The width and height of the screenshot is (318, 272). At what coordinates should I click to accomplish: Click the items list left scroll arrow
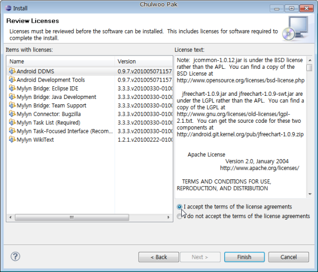tap(11, 217)
